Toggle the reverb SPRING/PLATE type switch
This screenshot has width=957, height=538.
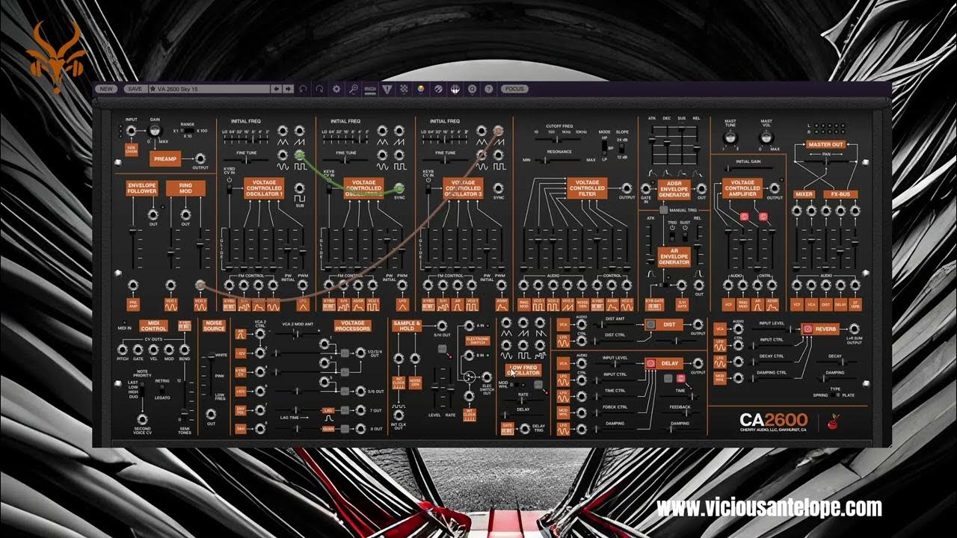point(835,395)
